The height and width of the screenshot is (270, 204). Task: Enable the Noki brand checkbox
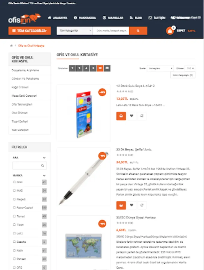click(14, 182)
